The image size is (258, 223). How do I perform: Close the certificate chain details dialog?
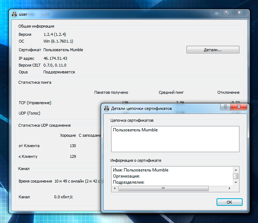point(239,107)
